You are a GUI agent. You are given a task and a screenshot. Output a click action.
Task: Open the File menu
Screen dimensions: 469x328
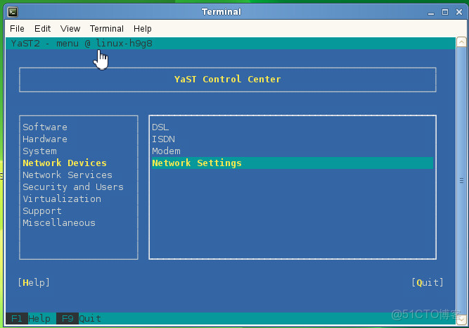point(17,29)
